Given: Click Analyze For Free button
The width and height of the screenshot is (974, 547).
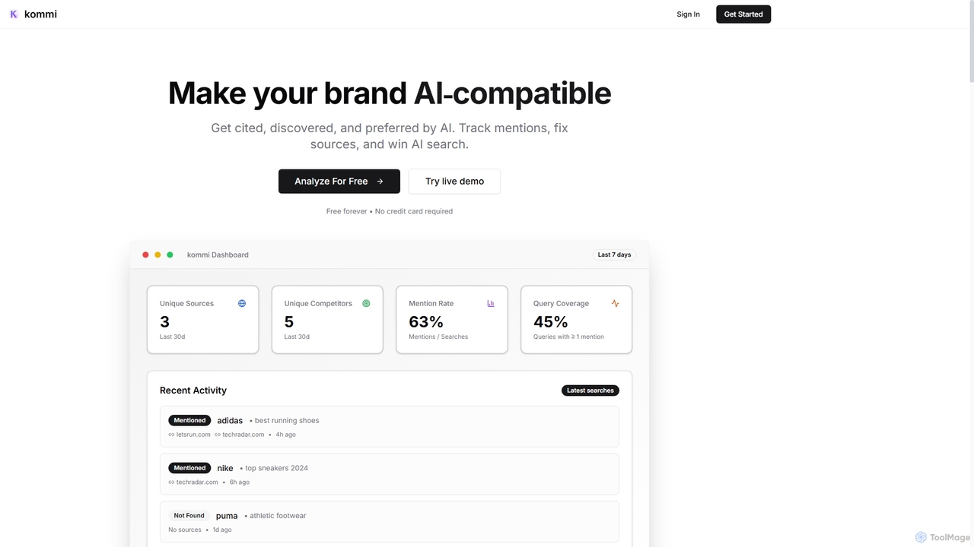Looking at the screenshot, I should 339,182.
